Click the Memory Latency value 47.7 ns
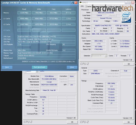136x125 pixels. tap(68, 13)
